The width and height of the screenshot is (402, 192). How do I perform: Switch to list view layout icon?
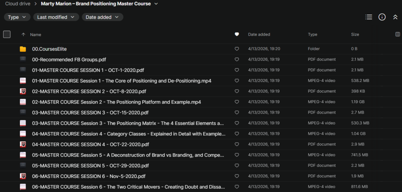[368, 17]
